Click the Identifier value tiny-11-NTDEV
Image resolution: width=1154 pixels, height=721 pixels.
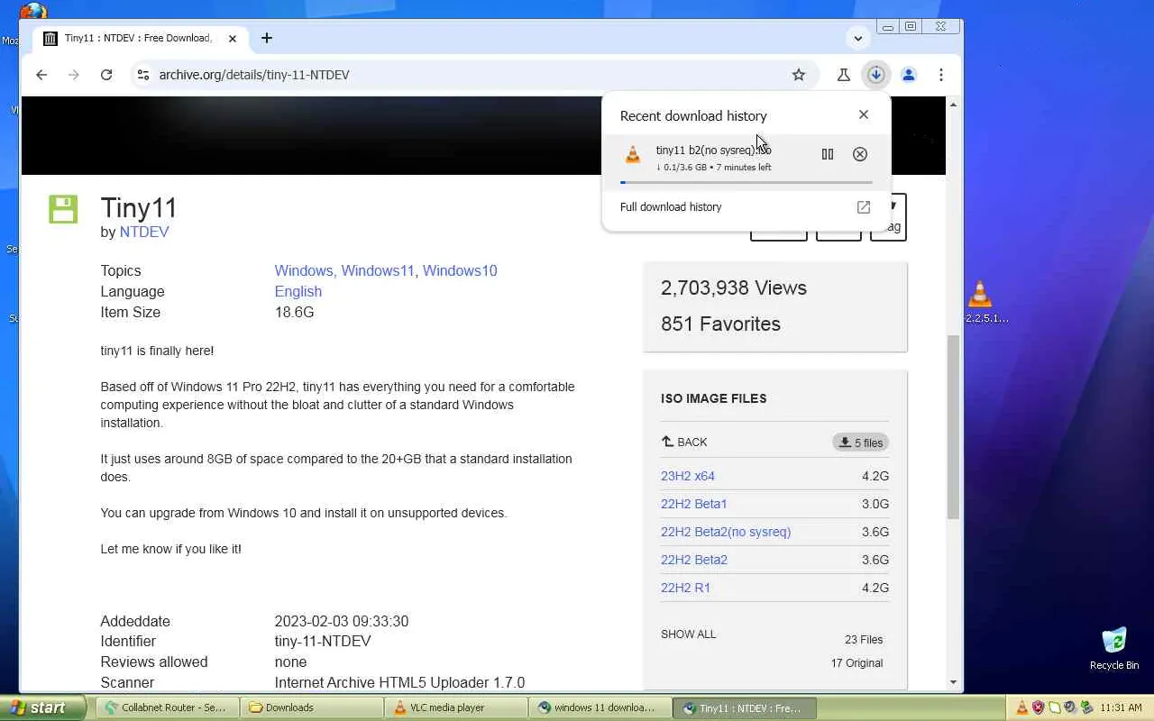(x=323, y=642)
